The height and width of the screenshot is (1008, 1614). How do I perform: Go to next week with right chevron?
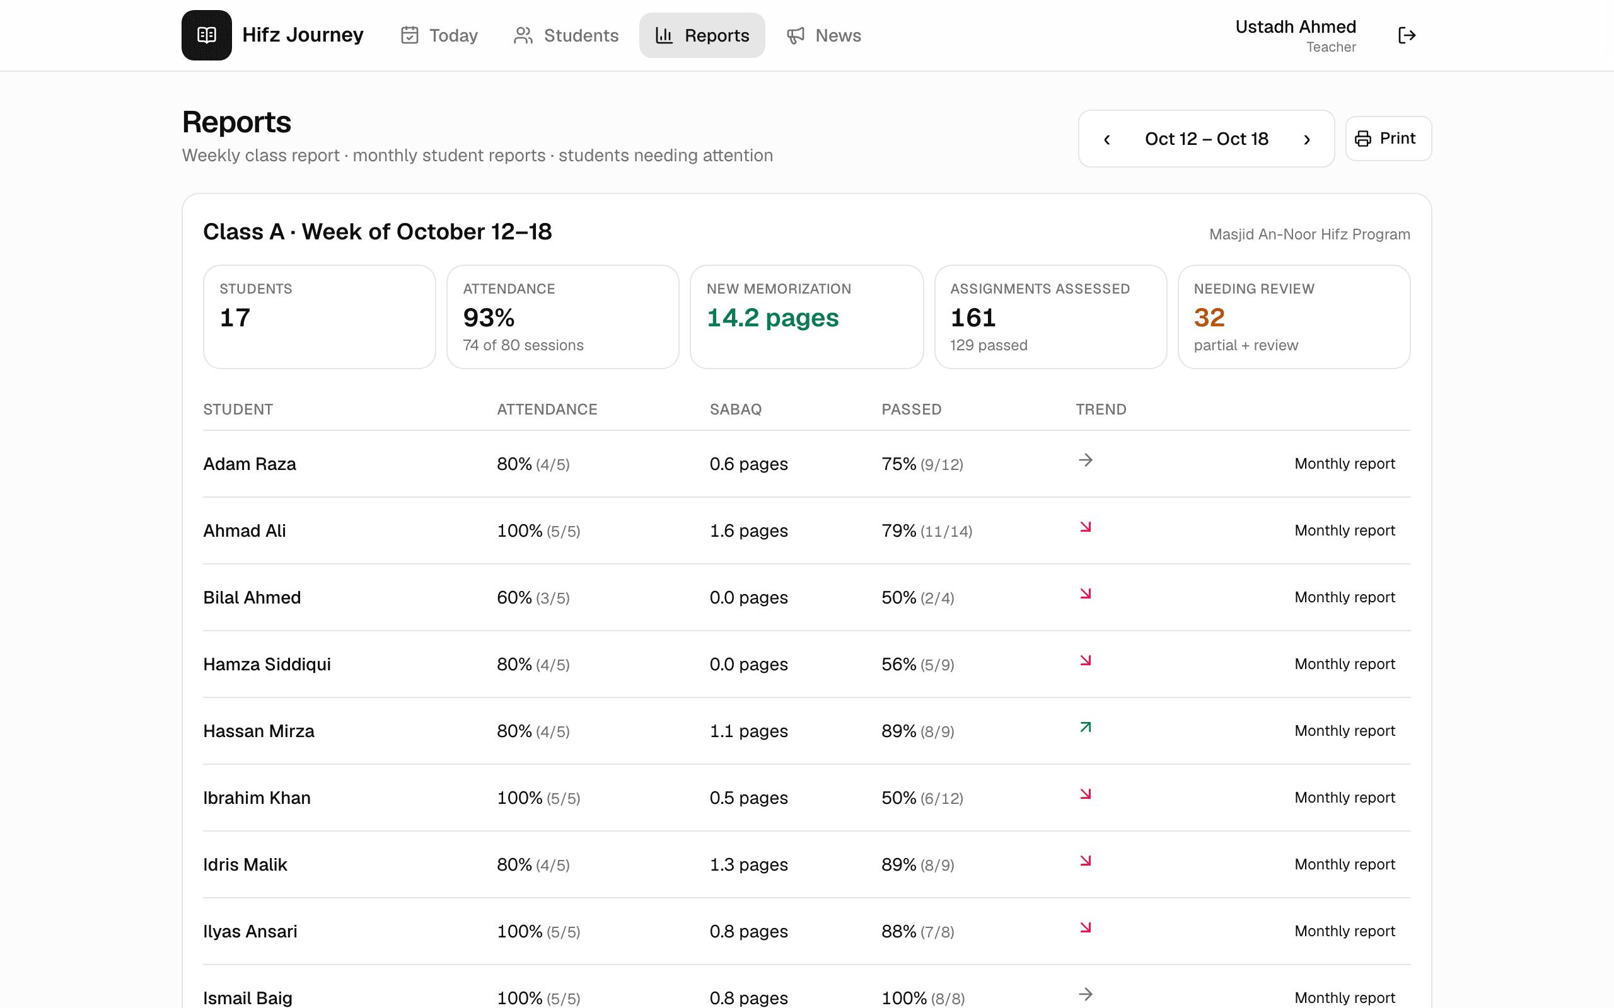click(x=1307, y=139)
